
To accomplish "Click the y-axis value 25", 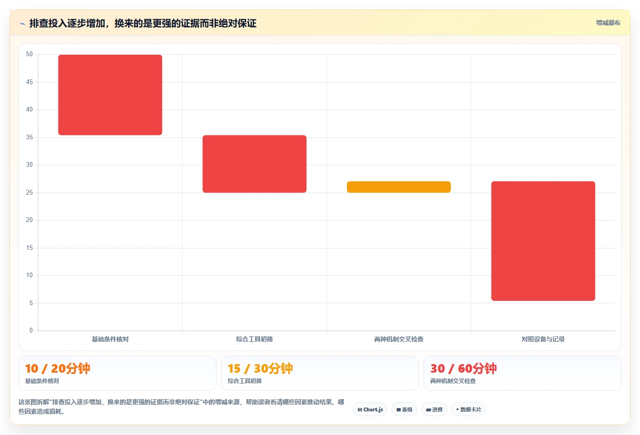I will [29, 193].
